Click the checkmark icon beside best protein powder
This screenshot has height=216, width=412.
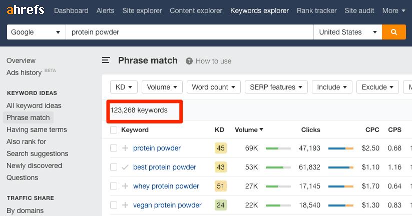(x=125, y=167)
